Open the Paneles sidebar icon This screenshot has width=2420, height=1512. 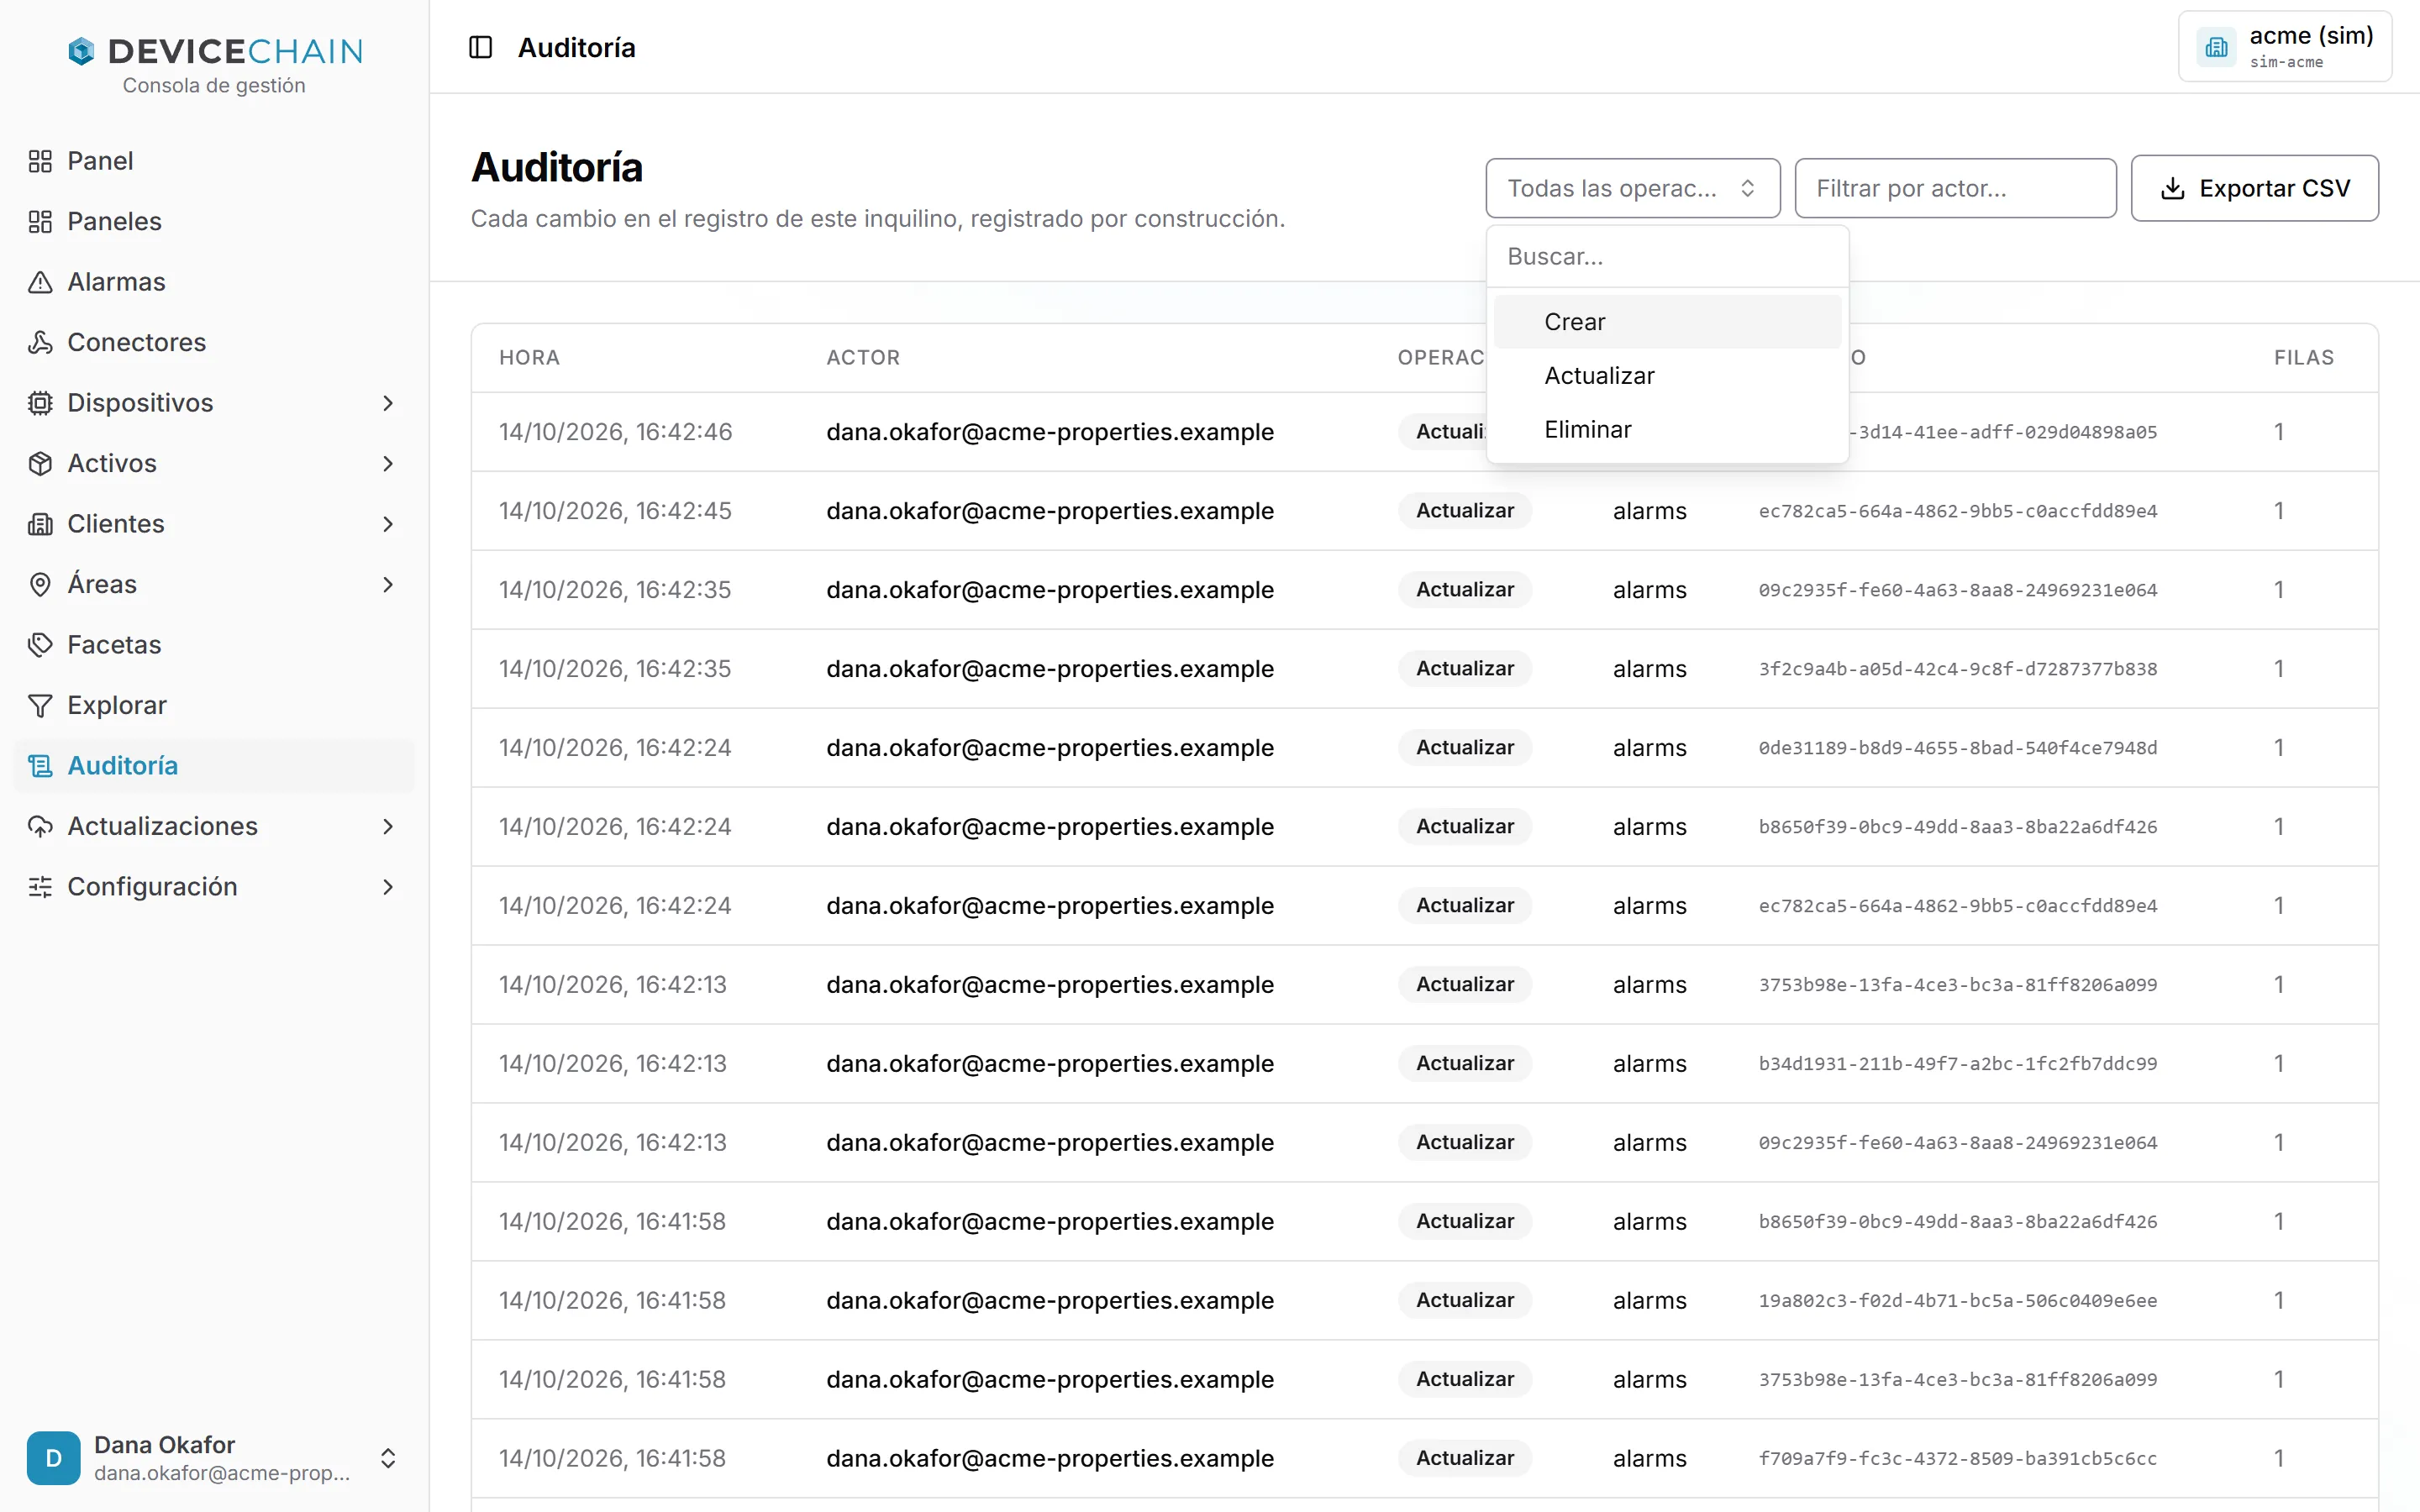(40, 222)
